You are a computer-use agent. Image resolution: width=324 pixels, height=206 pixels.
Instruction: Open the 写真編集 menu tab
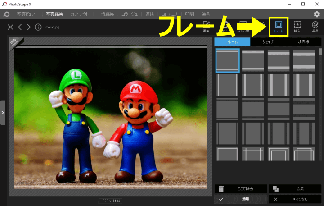[x=54, y=14]
